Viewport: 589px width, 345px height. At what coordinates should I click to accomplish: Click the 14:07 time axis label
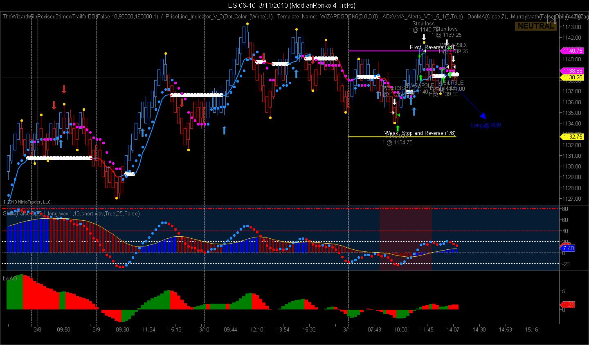(453, 329)
